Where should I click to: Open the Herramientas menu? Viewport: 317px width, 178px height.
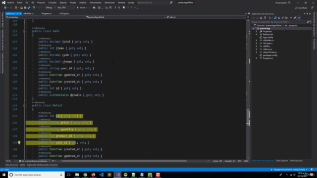96,2
